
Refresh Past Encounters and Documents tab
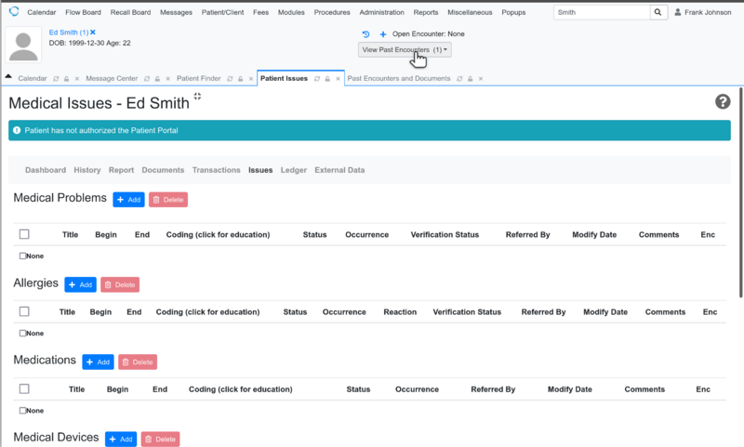click(459, 79)
